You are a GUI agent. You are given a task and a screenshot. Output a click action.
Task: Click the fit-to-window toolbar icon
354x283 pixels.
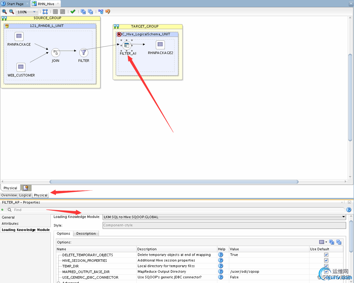[45, 12]
